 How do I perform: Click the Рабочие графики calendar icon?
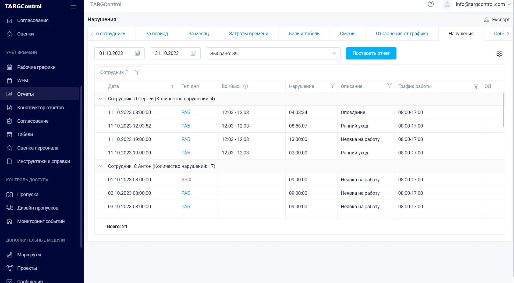[9, 67]
